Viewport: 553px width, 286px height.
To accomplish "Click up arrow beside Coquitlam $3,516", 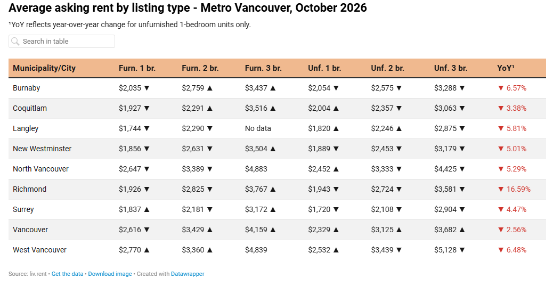I will coord(273,108).
